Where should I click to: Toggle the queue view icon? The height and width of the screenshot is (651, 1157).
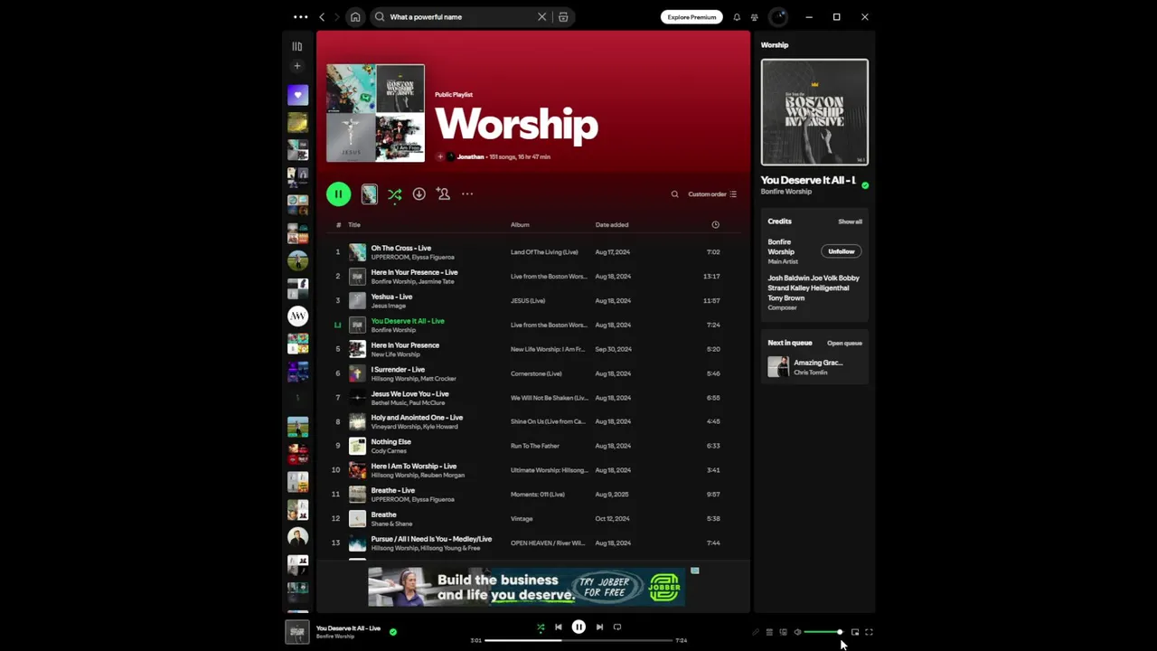[769, 632]
